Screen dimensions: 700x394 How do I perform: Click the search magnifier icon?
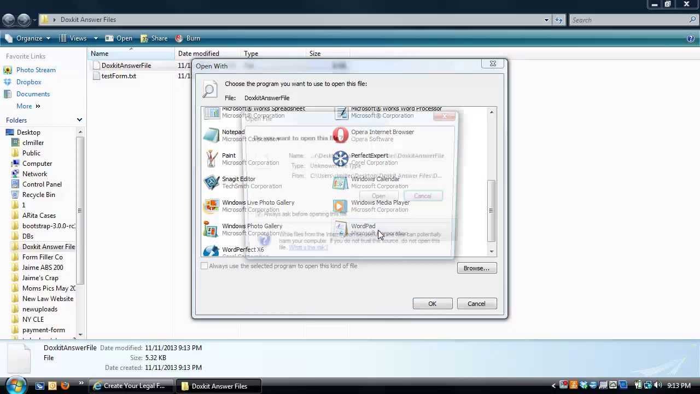point(692,20)
